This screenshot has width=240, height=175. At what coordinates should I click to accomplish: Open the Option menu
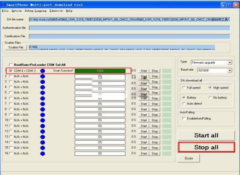(17, 11)
